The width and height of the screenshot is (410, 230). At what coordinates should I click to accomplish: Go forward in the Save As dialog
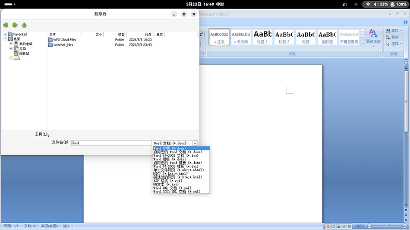tap(15, 25)
